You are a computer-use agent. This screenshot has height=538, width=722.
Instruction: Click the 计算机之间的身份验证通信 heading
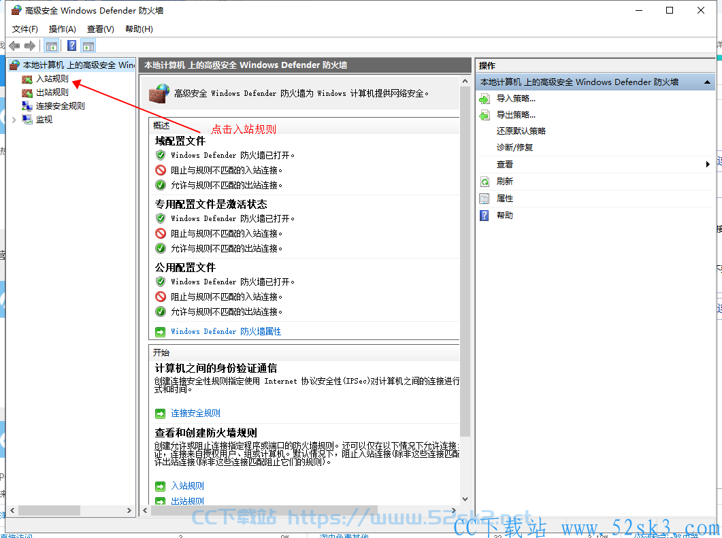[x=216, y=368]
